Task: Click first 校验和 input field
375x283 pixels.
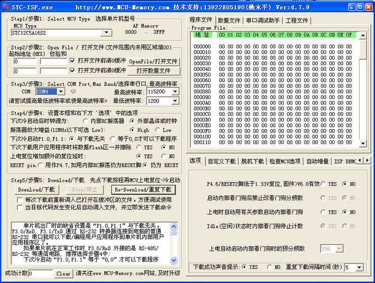Action: pos(54,62)
